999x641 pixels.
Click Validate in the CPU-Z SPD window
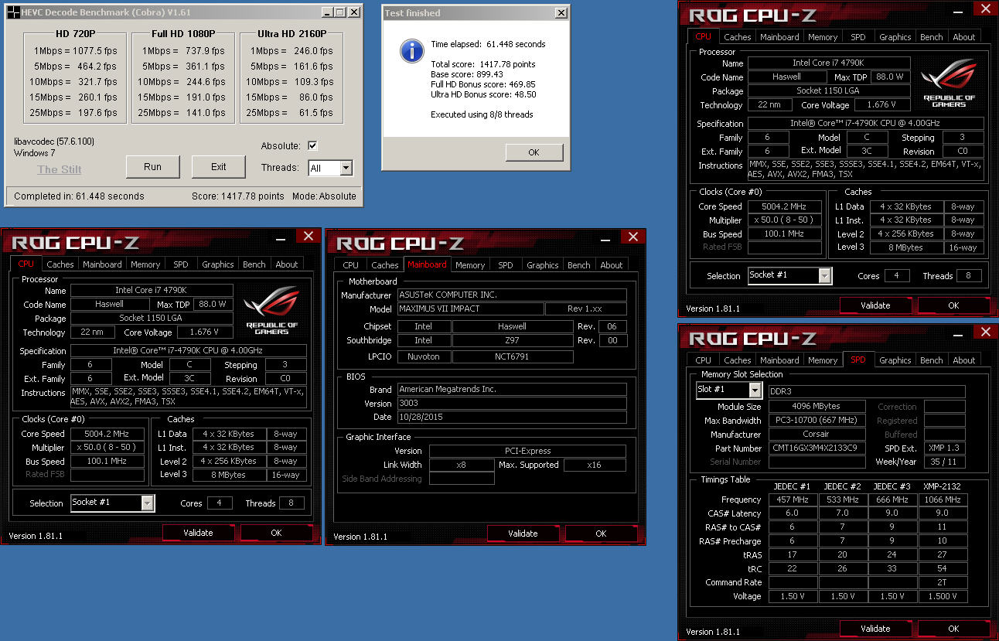tap(875, 629)
